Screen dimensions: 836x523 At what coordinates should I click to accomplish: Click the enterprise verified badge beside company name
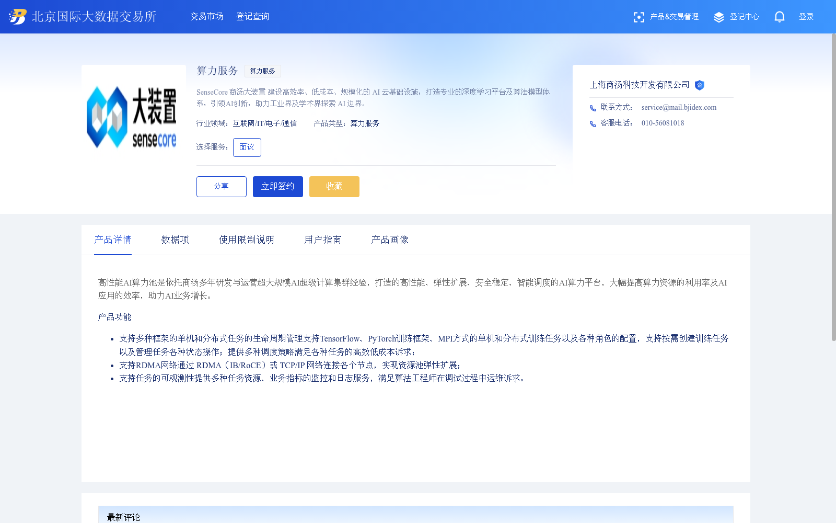click(x=700, y=85)
